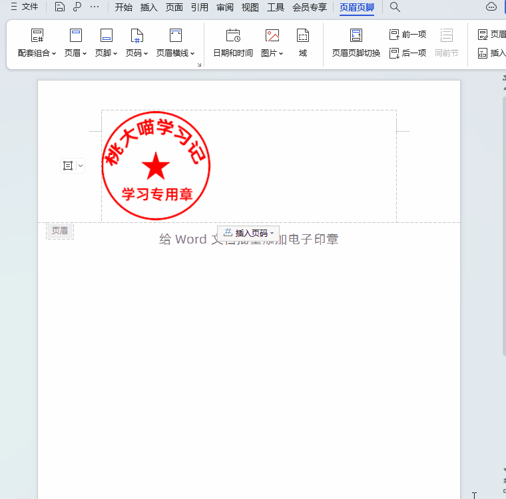
Task: Switch to the 审阅 tab
Action: pyautogui.click(x=224, y=7)
